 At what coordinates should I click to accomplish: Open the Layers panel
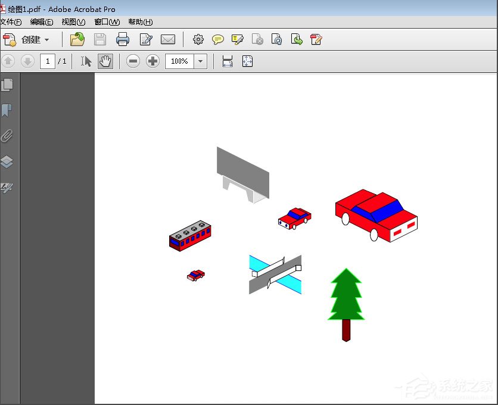(7, 162)
